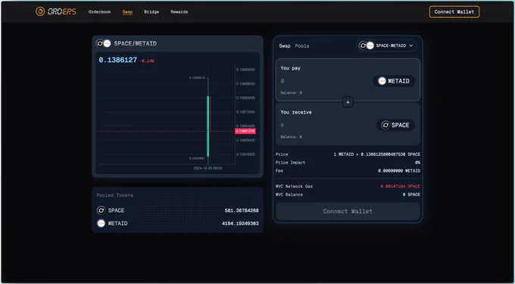
Task: Go to the Bridge page
Action: 151,12
